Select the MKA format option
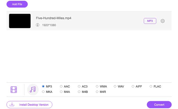 [x=43, y=92]
